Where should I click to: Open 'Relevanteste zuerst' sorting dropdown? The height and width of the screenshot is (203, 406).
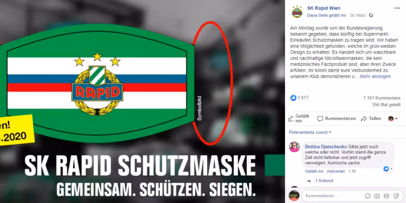coord(310,132)
